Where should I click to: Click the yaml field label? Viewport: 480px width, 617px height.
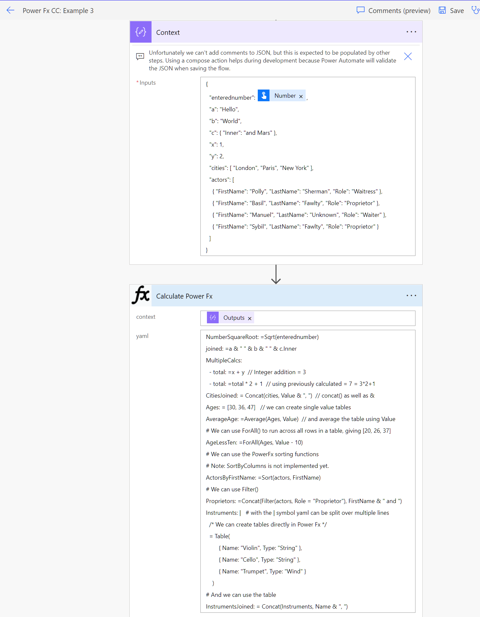pyautogui.click(x=142, y=336)
